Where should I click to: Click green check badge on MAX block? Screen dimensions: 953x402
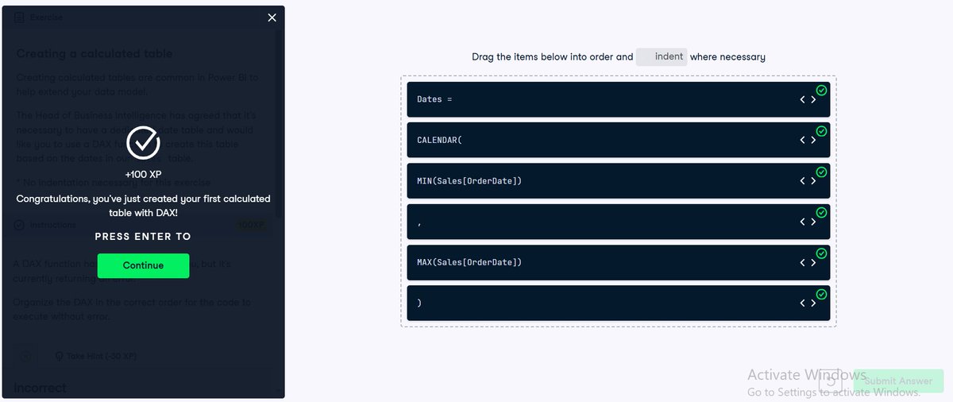[821, 253]
